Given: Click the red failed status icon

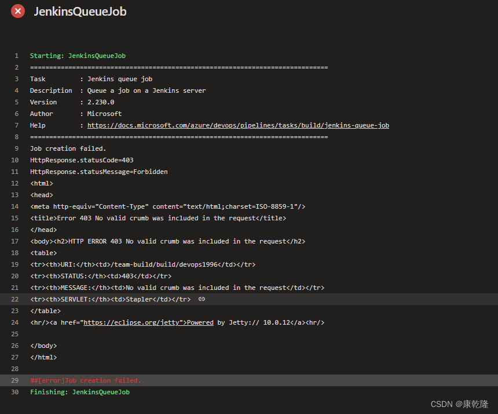Looking at the screenshot, I should pyautogui.click(x=18, y=11).
